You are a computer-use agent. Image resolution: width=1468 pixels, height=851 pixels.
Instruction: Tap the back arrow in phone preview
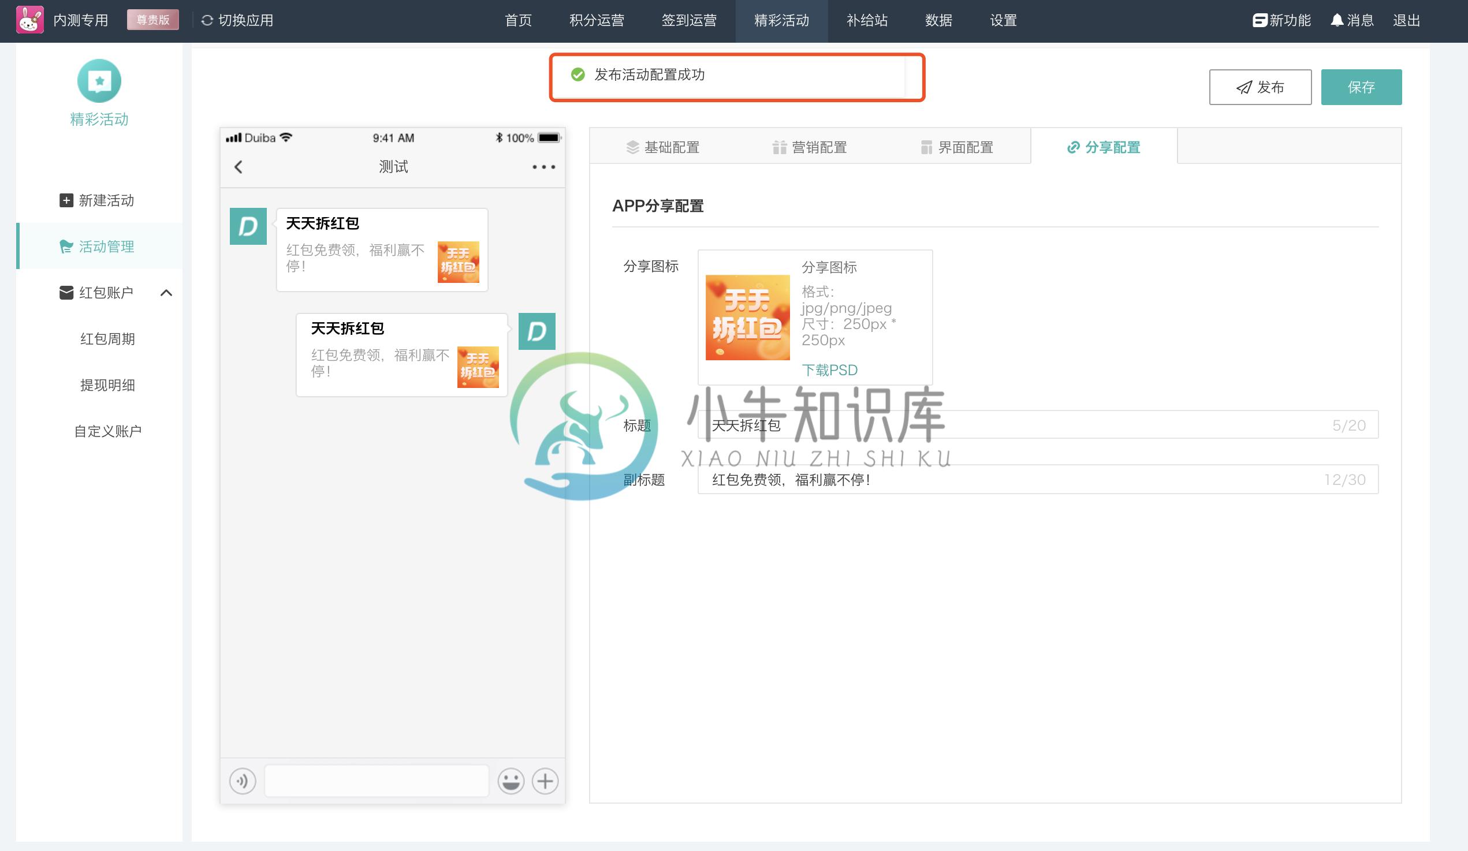point(239,167)
